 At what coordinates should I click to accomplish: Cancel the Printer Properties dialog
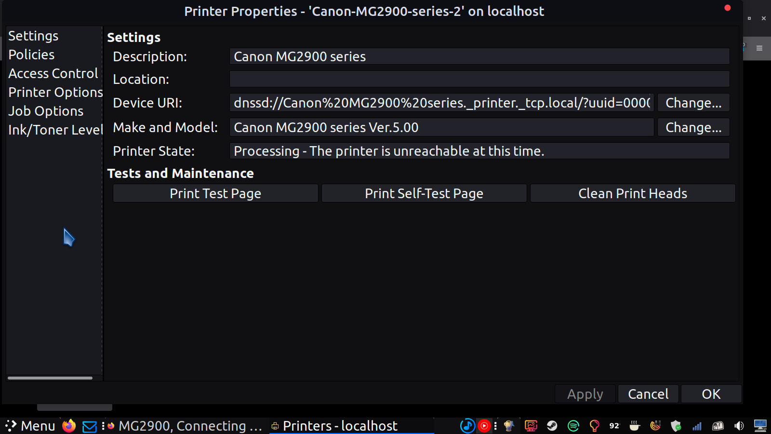pos(648,394)
